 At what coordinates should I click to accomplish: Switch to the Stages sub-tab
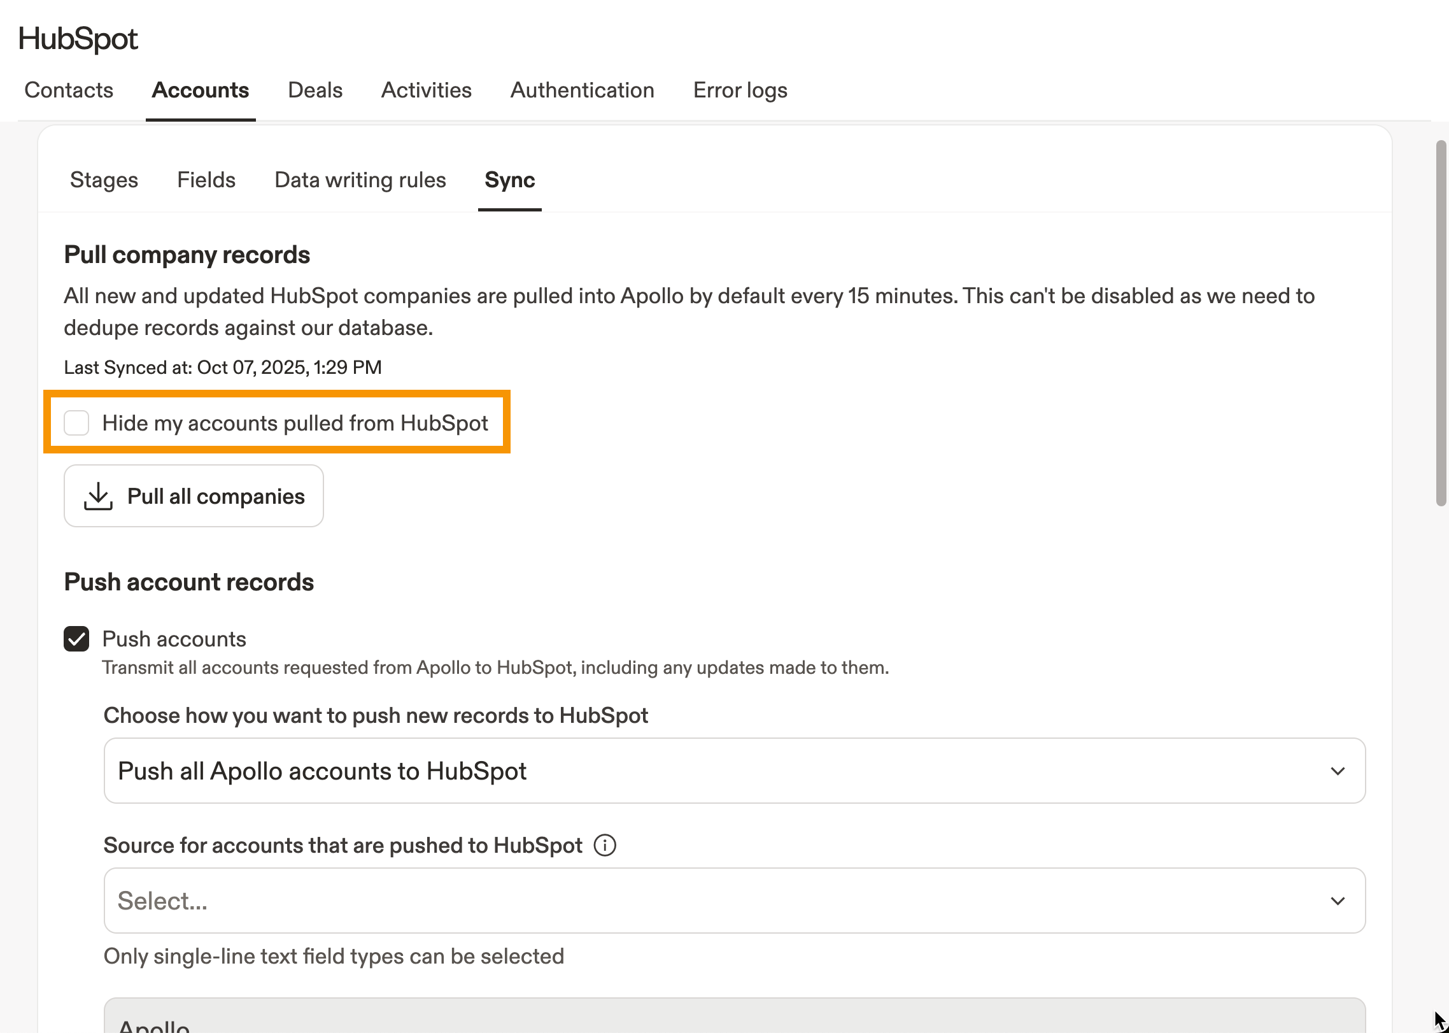[104, 180]
